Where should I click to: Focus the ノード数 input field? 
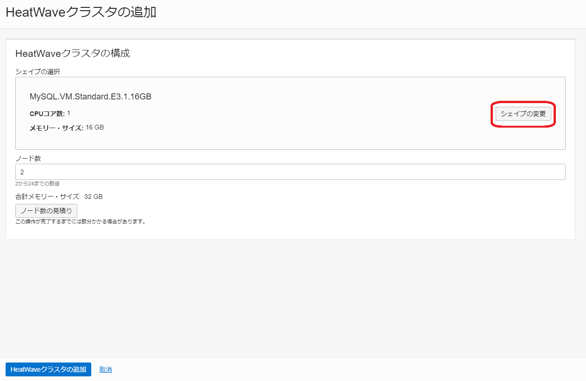[x=290, y=172]
